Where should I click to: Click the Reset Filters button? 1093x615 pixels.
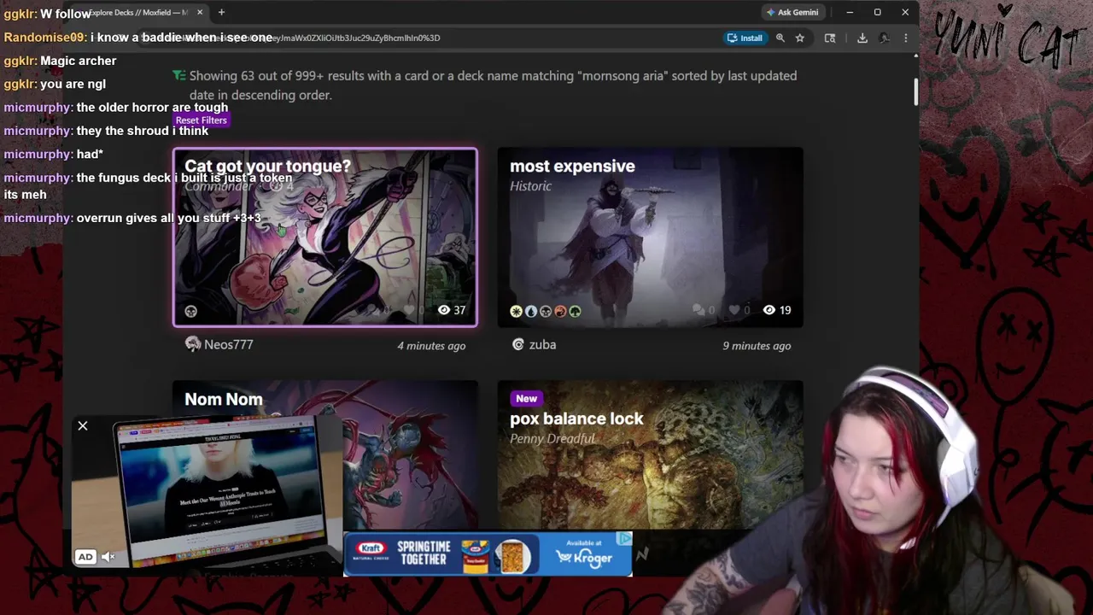tap(202, 120)
